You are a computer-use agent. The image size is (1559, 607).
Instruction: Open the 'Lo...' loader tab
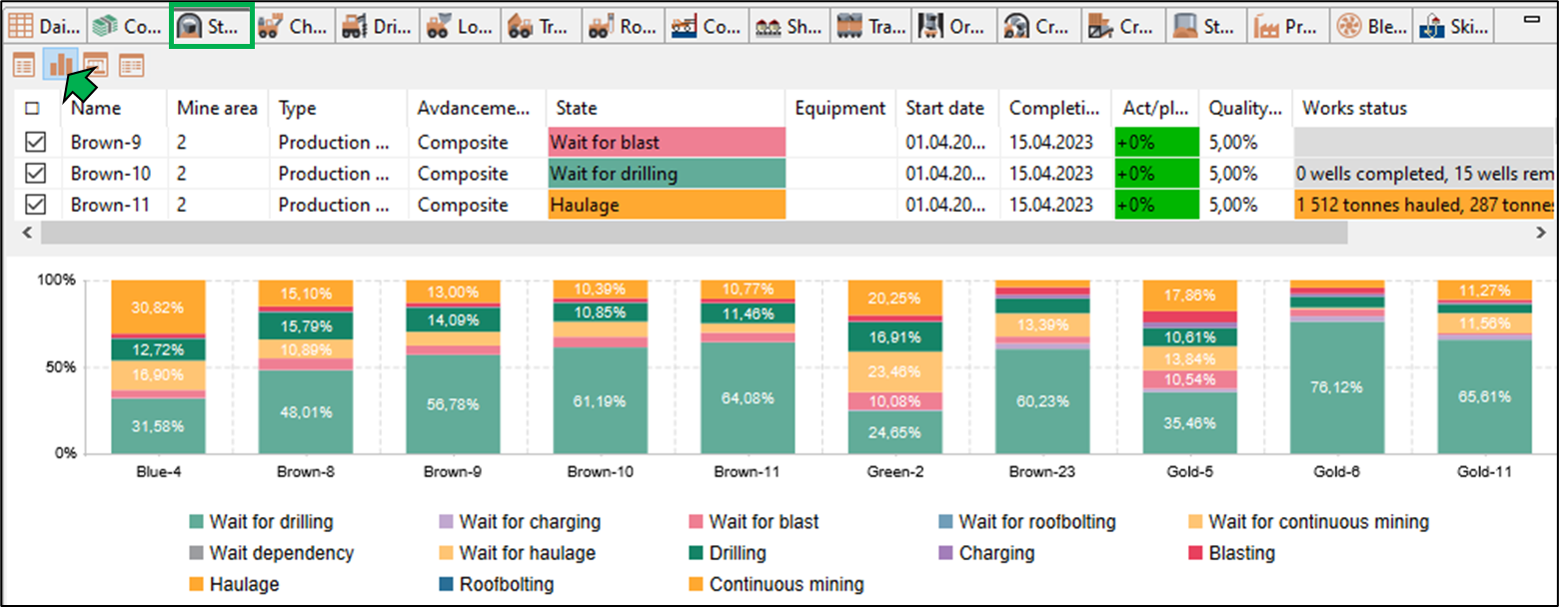[460, 26]
